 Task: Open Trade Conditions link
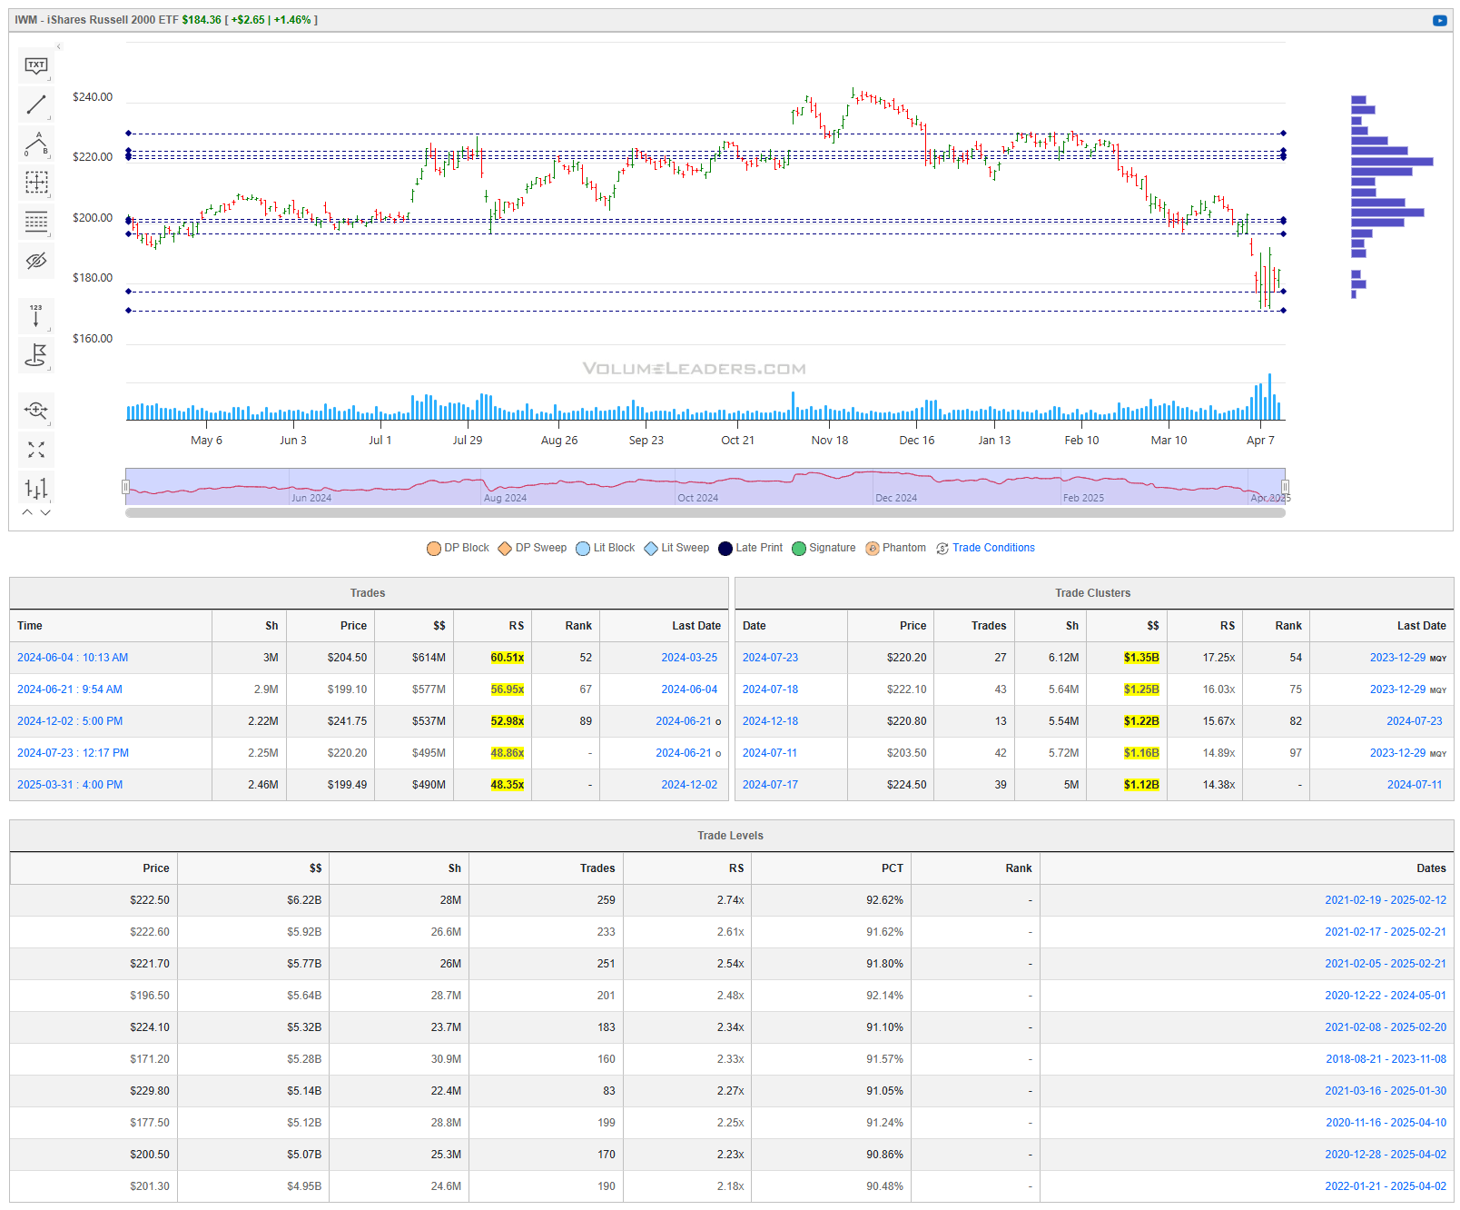[993, 548]
